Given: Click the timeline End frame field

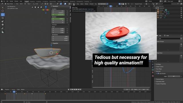Looking at the screenshot, I should tap(146, 90).
